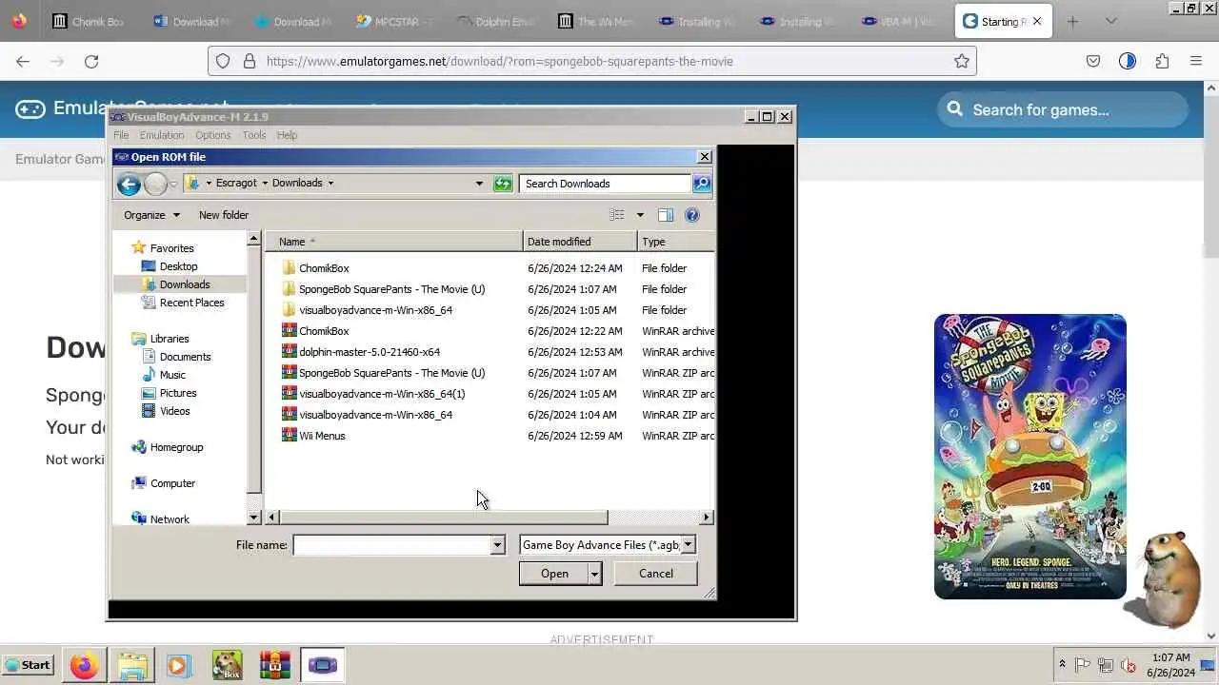Open the Tools menu
Screen dimensions: 1219x685
tap(253, 135)
